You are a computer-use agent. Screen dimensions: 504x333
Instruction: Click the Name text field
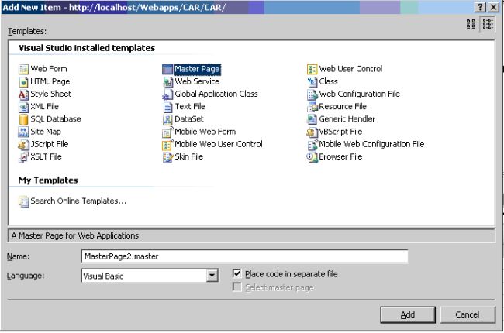point(244,256)
